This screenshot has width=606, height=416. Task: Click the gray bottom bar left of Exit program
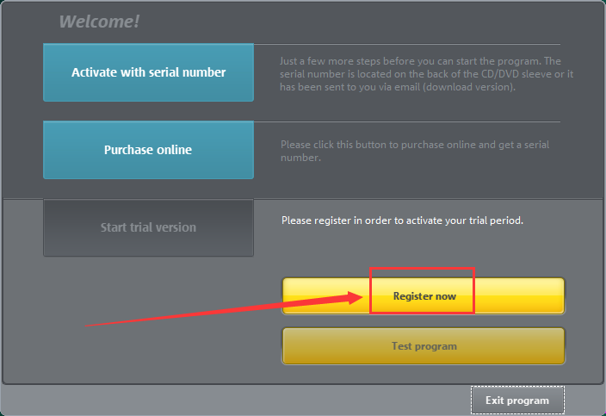click(232, 400)
